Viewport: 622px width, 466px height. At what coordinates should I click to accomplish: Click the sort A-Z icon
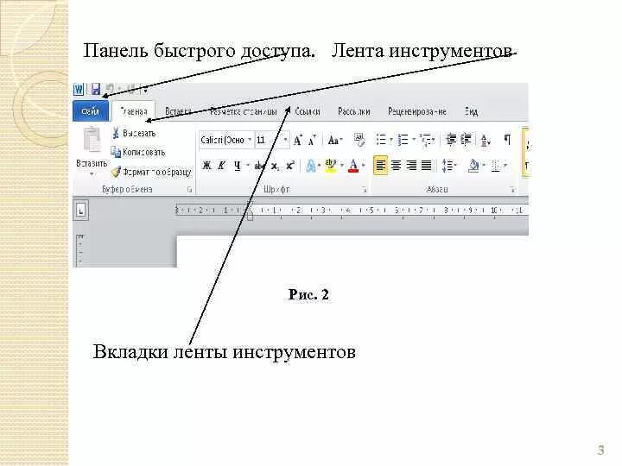click(x=486, y=141)
